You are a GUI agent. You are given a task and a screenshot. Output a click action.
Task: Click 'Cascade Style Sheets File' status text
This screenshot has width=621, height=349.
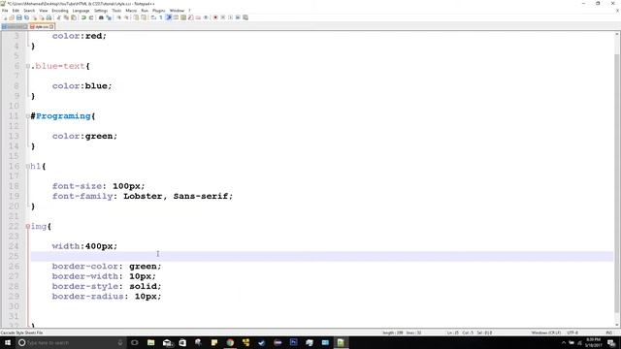[x=21, y=333]
